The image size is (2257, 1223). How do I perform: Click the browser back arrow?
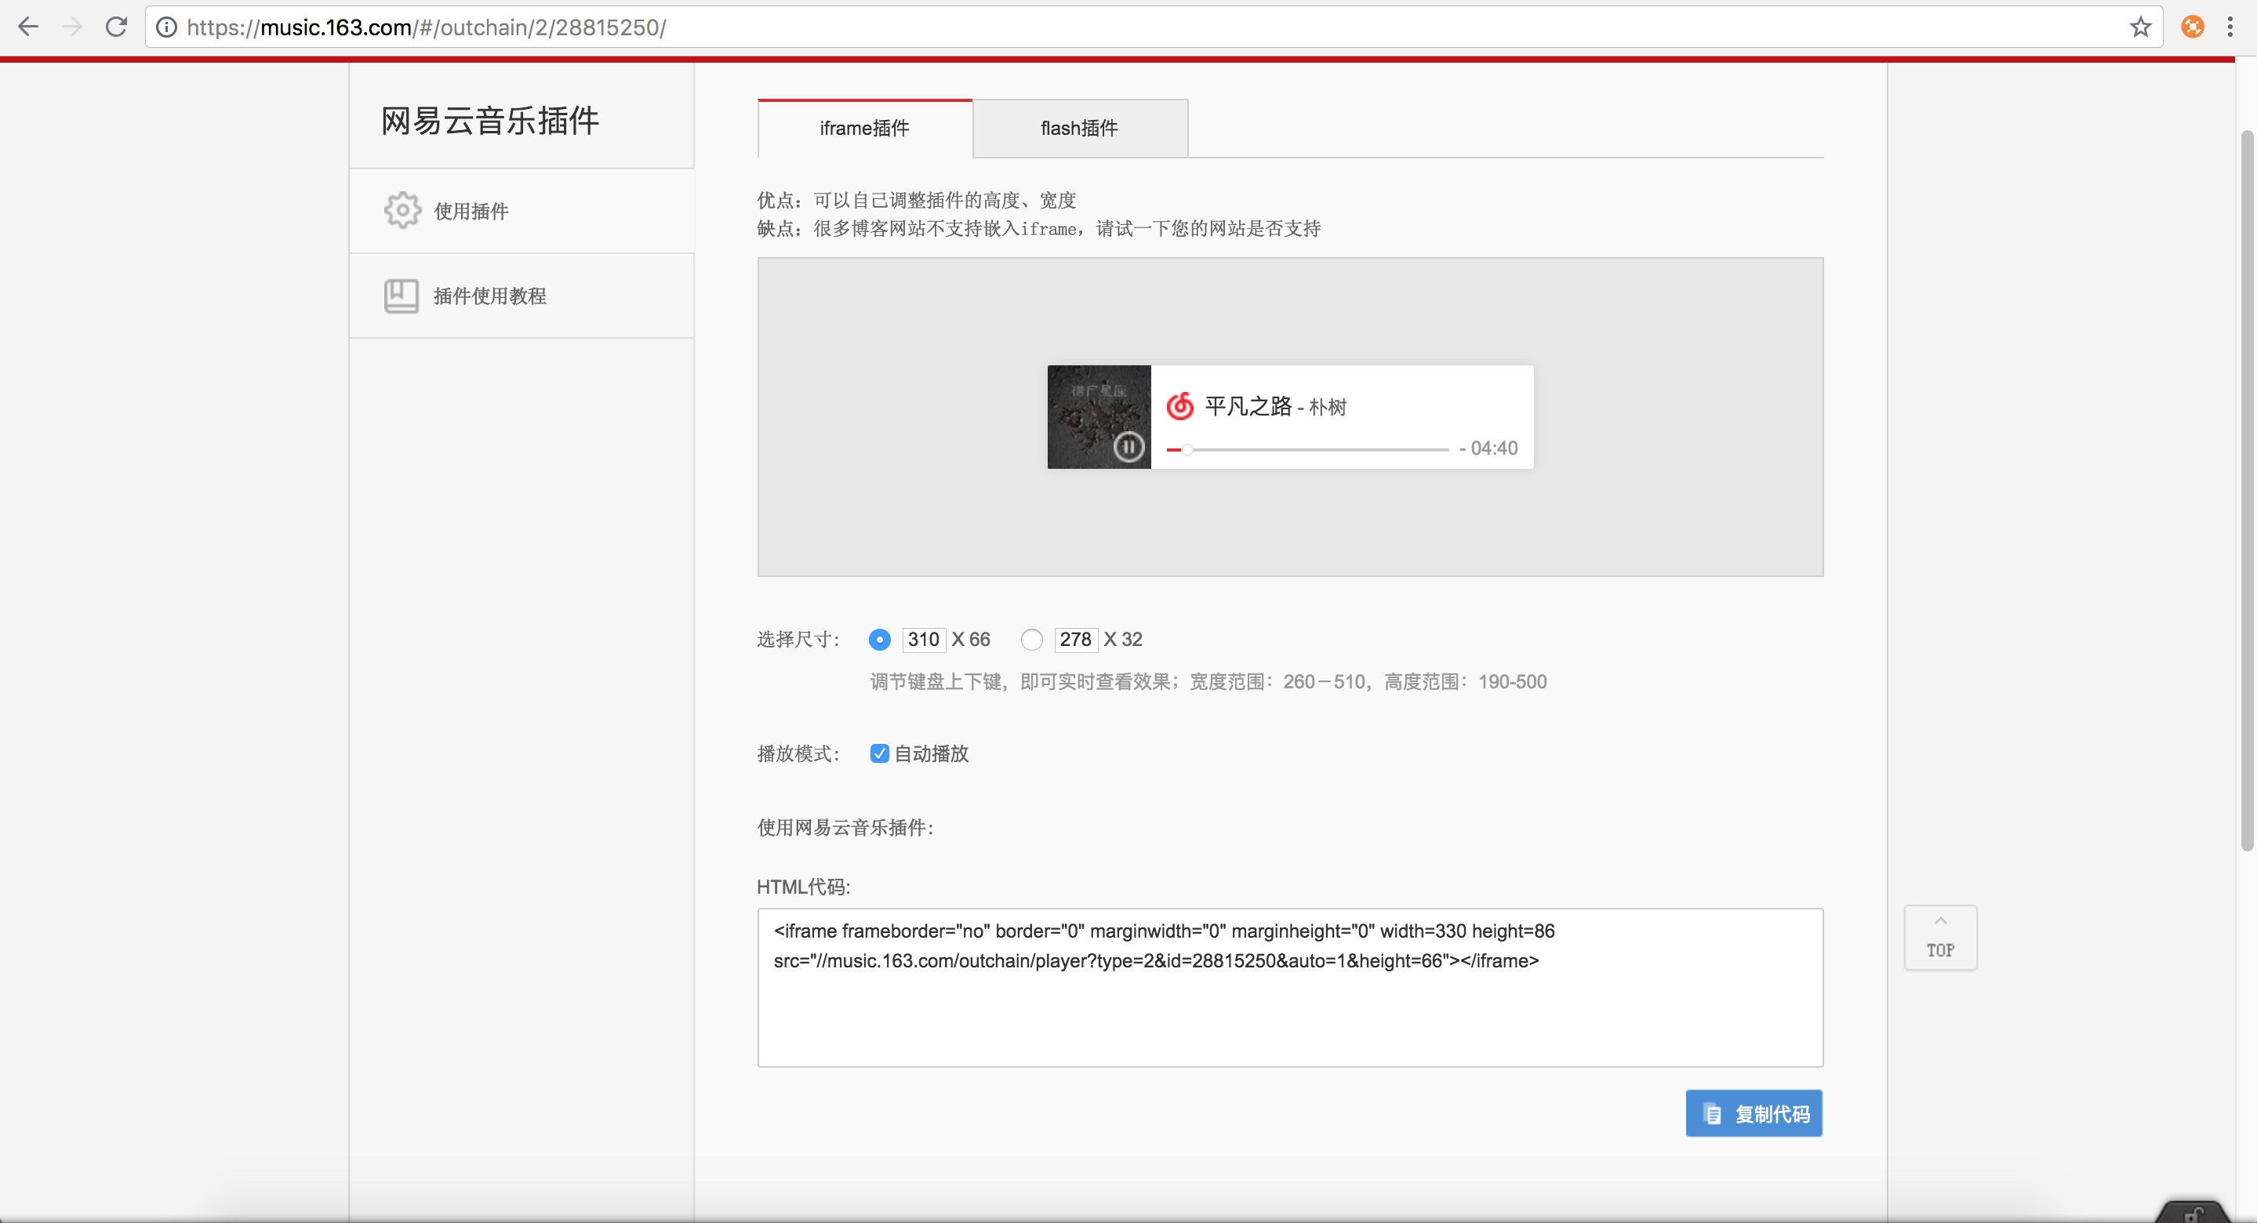click(28, 27)
